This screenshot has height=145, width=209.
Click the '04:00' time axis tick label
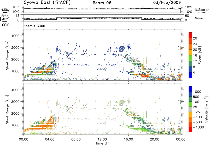click(x=50, y=139)
